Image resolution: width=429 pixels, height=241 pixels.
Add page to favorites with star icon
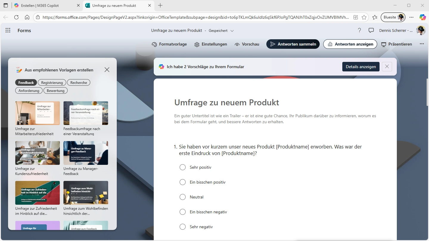[x=364, y=17]
